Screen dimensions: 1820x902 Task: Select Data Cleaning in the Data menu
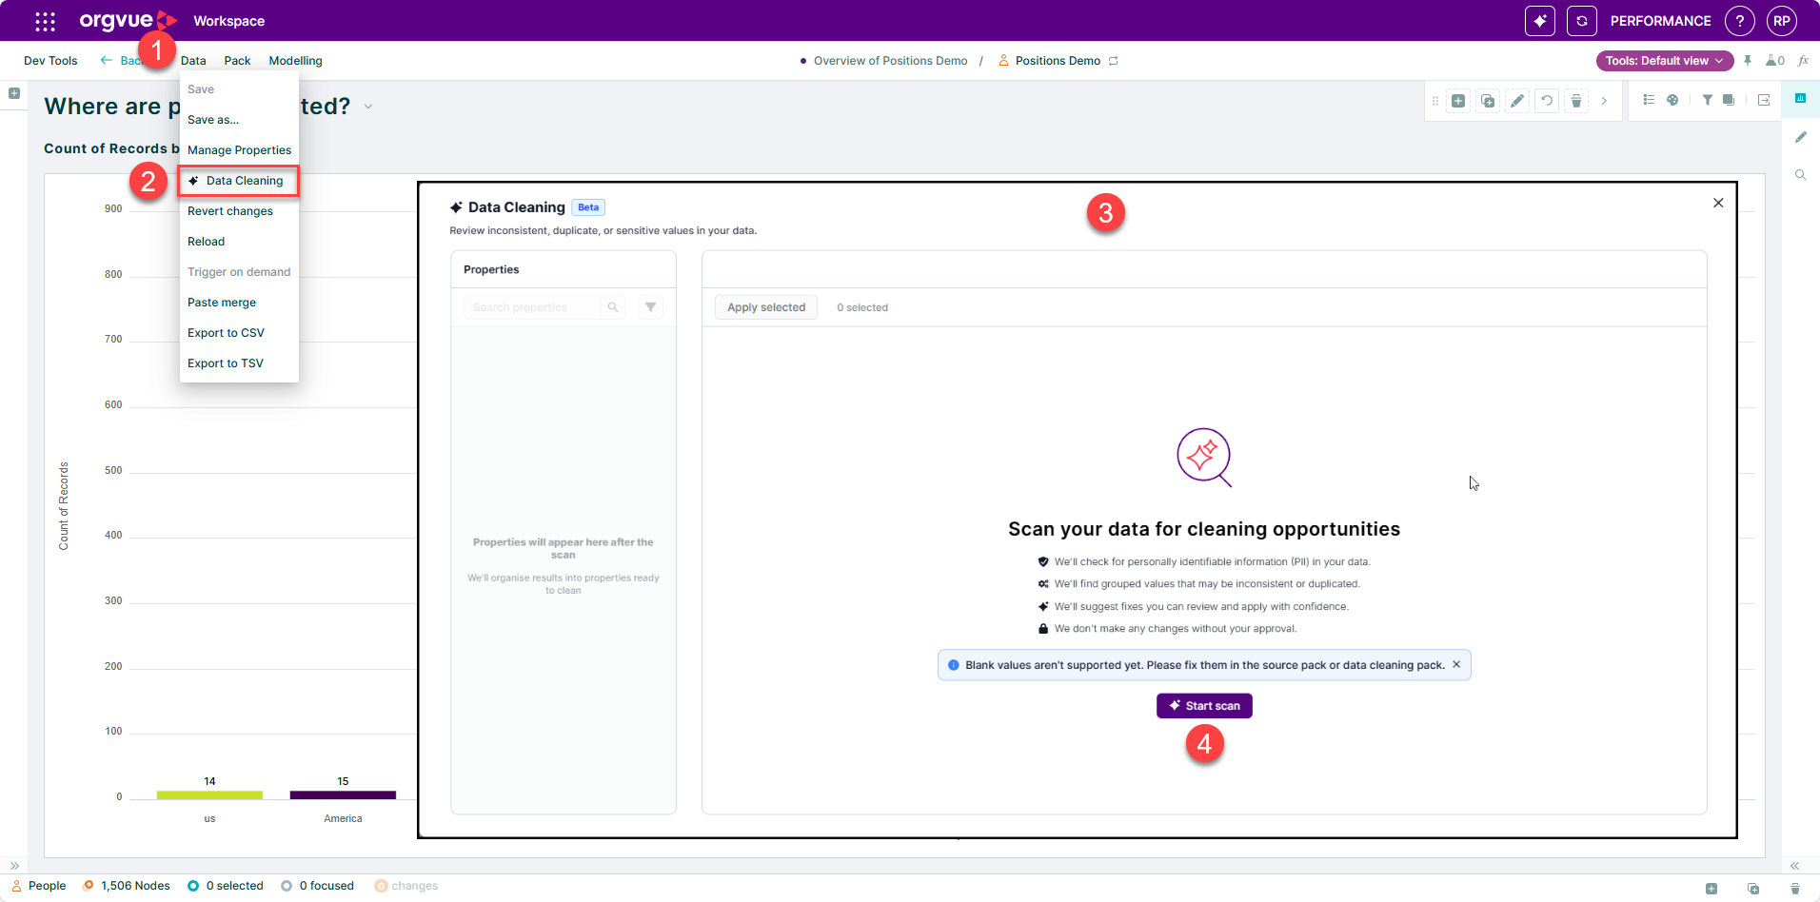click(239, 181)
